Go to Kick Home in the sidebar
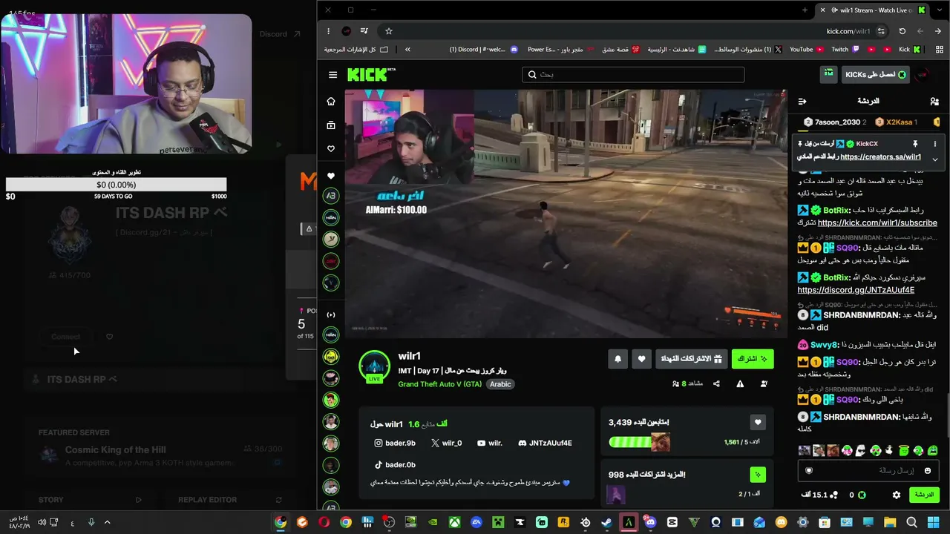This screenshot has width=950, height=534. point(331,102)
